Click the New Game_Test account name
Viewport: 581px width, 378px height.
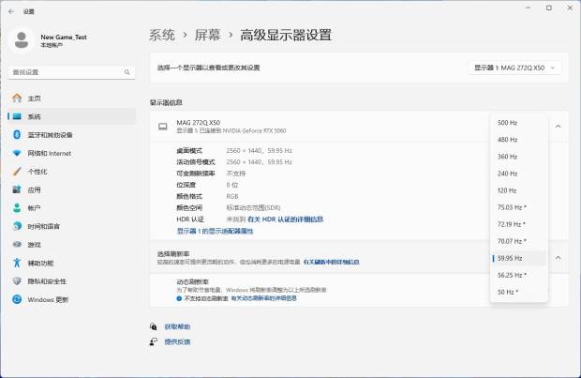pos(64,38)
